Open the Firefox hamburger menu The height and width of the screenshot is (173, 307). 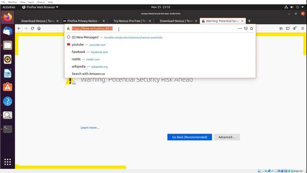303,28
